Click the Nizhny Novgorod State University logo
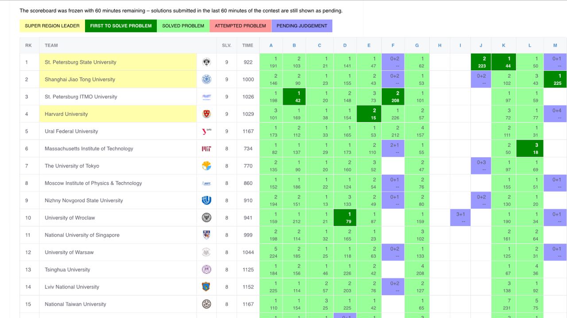This screenshot has width=567, height=318. point(206,200)
